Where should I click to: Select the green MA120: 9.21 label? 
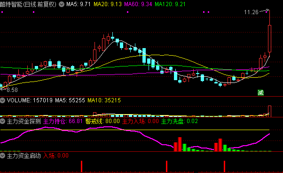click(170, 4)
